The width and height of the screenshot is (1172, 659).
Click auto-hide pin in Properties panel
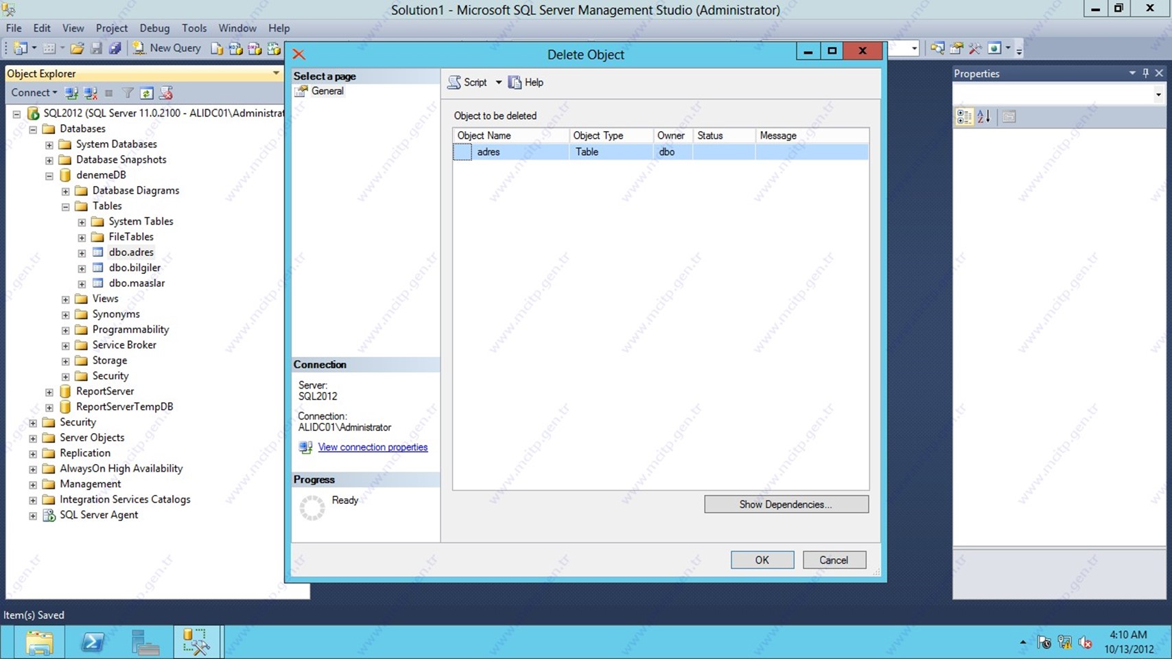click(1145, 73)
